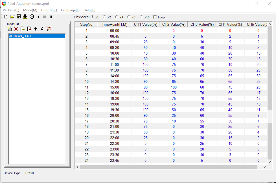Click the CH1 Value(%) column header

(x=146, y=24)
